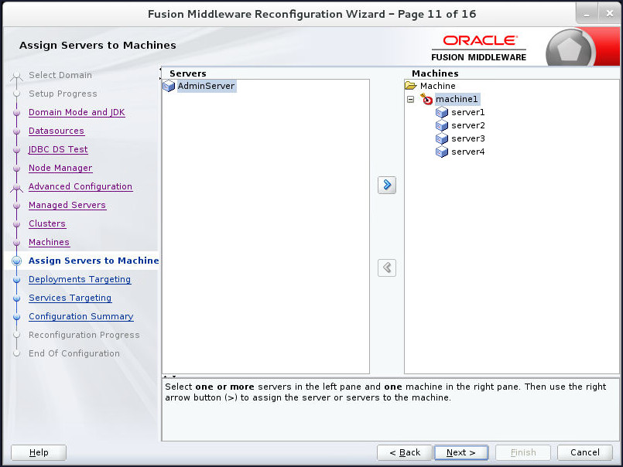Select server4 under machine1
The height and width of the screenshot is (467, 623).
click(467, 152)
